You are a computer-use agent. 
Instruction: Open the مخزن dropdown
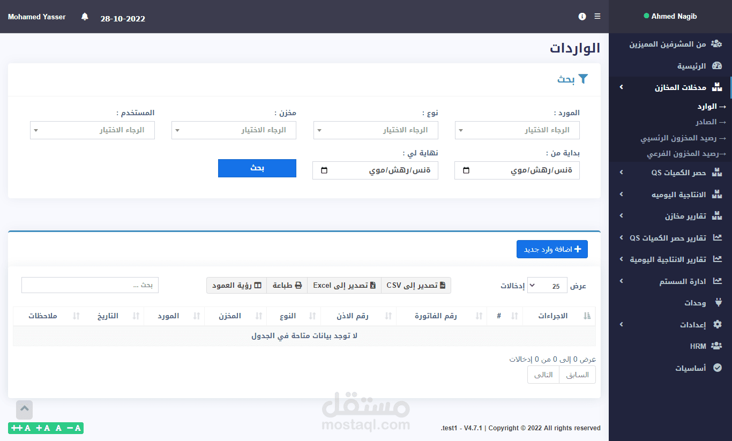click(234, 130)
